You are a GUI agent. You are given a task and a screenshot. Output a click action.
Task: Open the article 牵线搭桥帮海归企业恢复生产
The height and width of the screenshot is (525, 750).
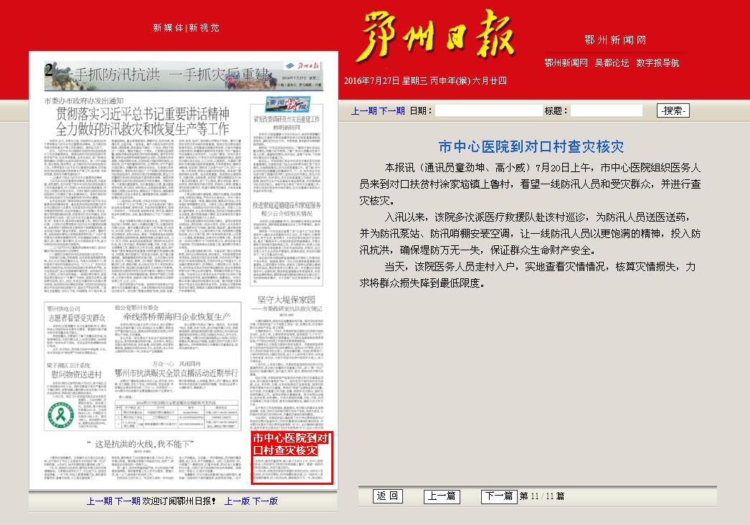(x=177, y=317)
